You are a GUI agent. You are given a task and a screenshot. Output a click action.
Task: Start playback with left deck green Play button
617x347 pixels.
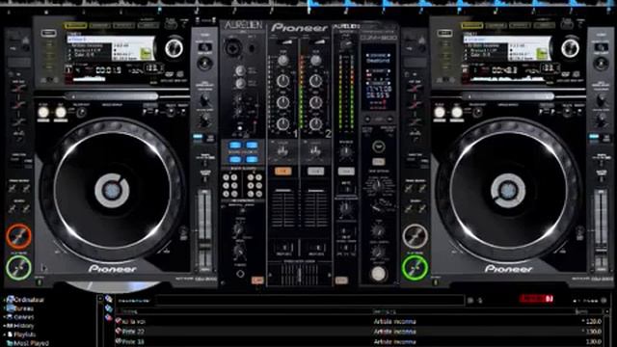coord(18,268)
